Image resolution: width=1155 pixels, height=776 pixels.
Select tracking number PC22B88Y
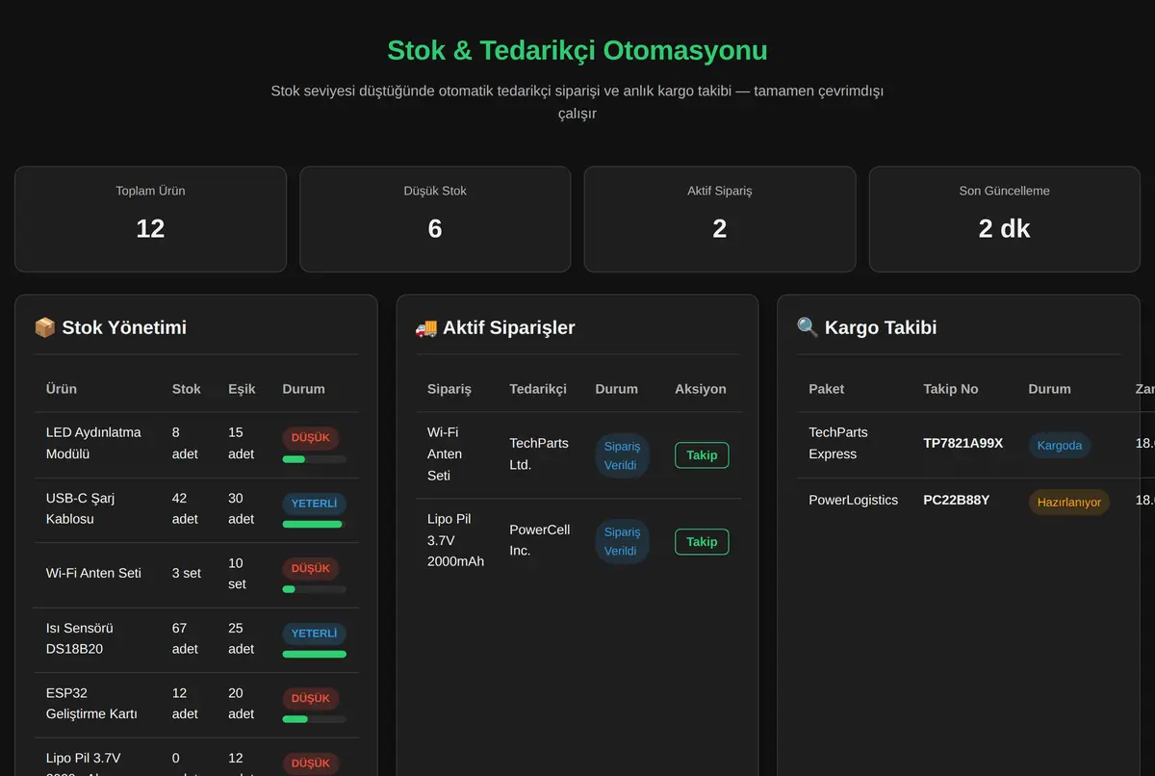point(957,500)
